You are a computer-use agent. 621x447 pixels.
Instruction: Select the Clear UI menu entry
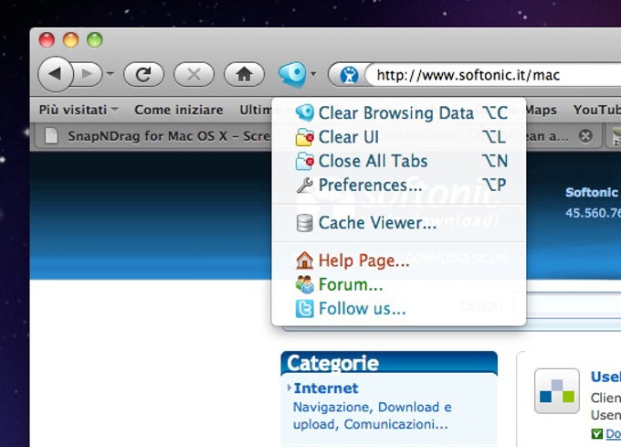click(399, 137)
